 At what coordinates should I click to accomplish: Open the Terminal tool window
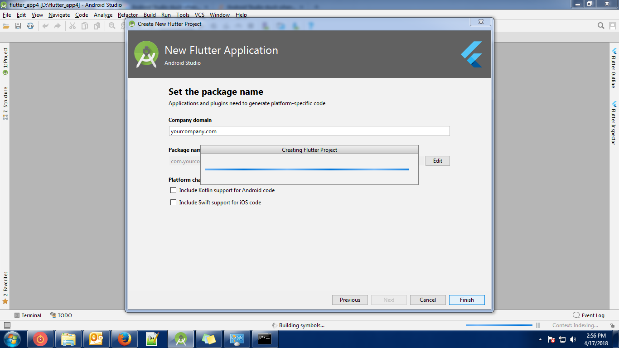pos(28,315)
